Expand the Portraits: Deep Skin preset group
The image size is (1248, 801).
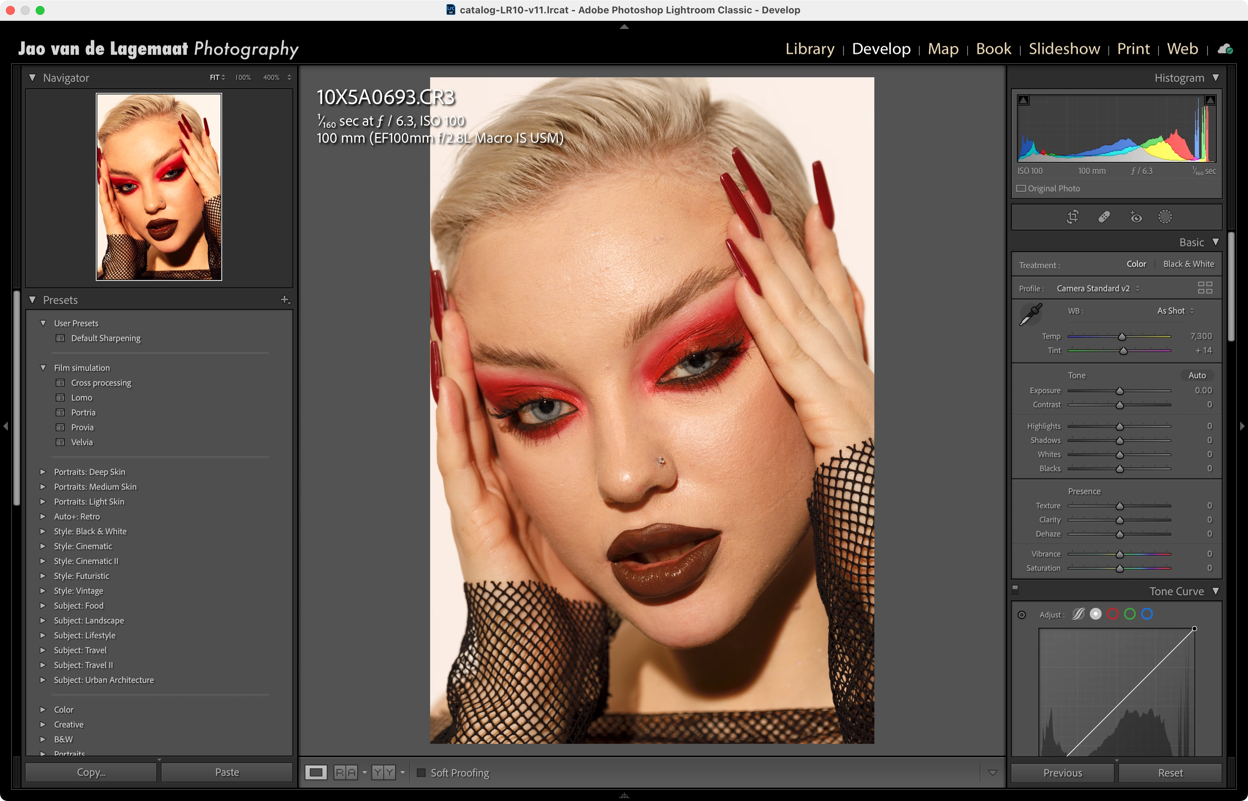pos(43,472)
